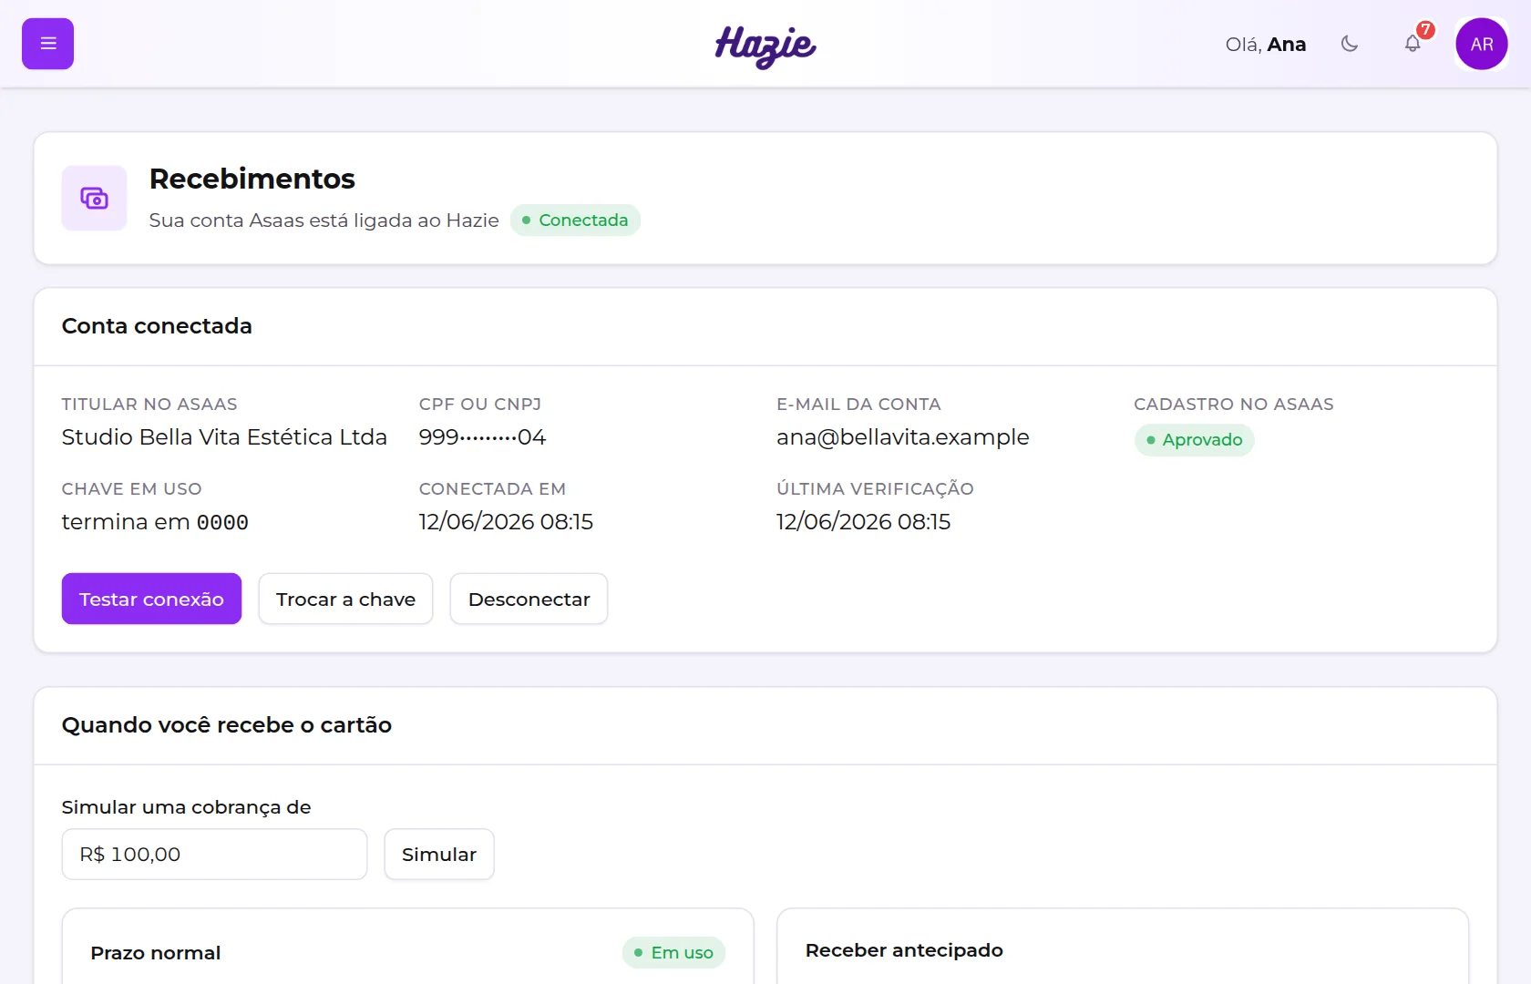1531x984 pixels.
Task: Click Trocar a chave button
Action: (x=345, y=599)
